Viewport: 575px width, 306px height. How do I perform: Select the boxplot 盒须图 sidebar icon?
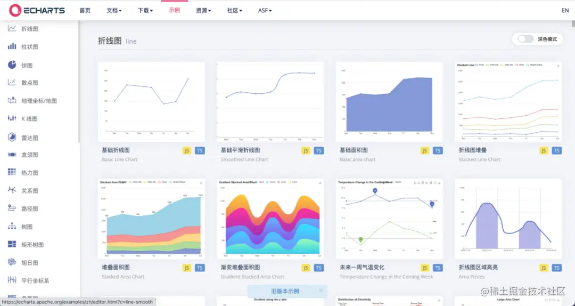12,155
